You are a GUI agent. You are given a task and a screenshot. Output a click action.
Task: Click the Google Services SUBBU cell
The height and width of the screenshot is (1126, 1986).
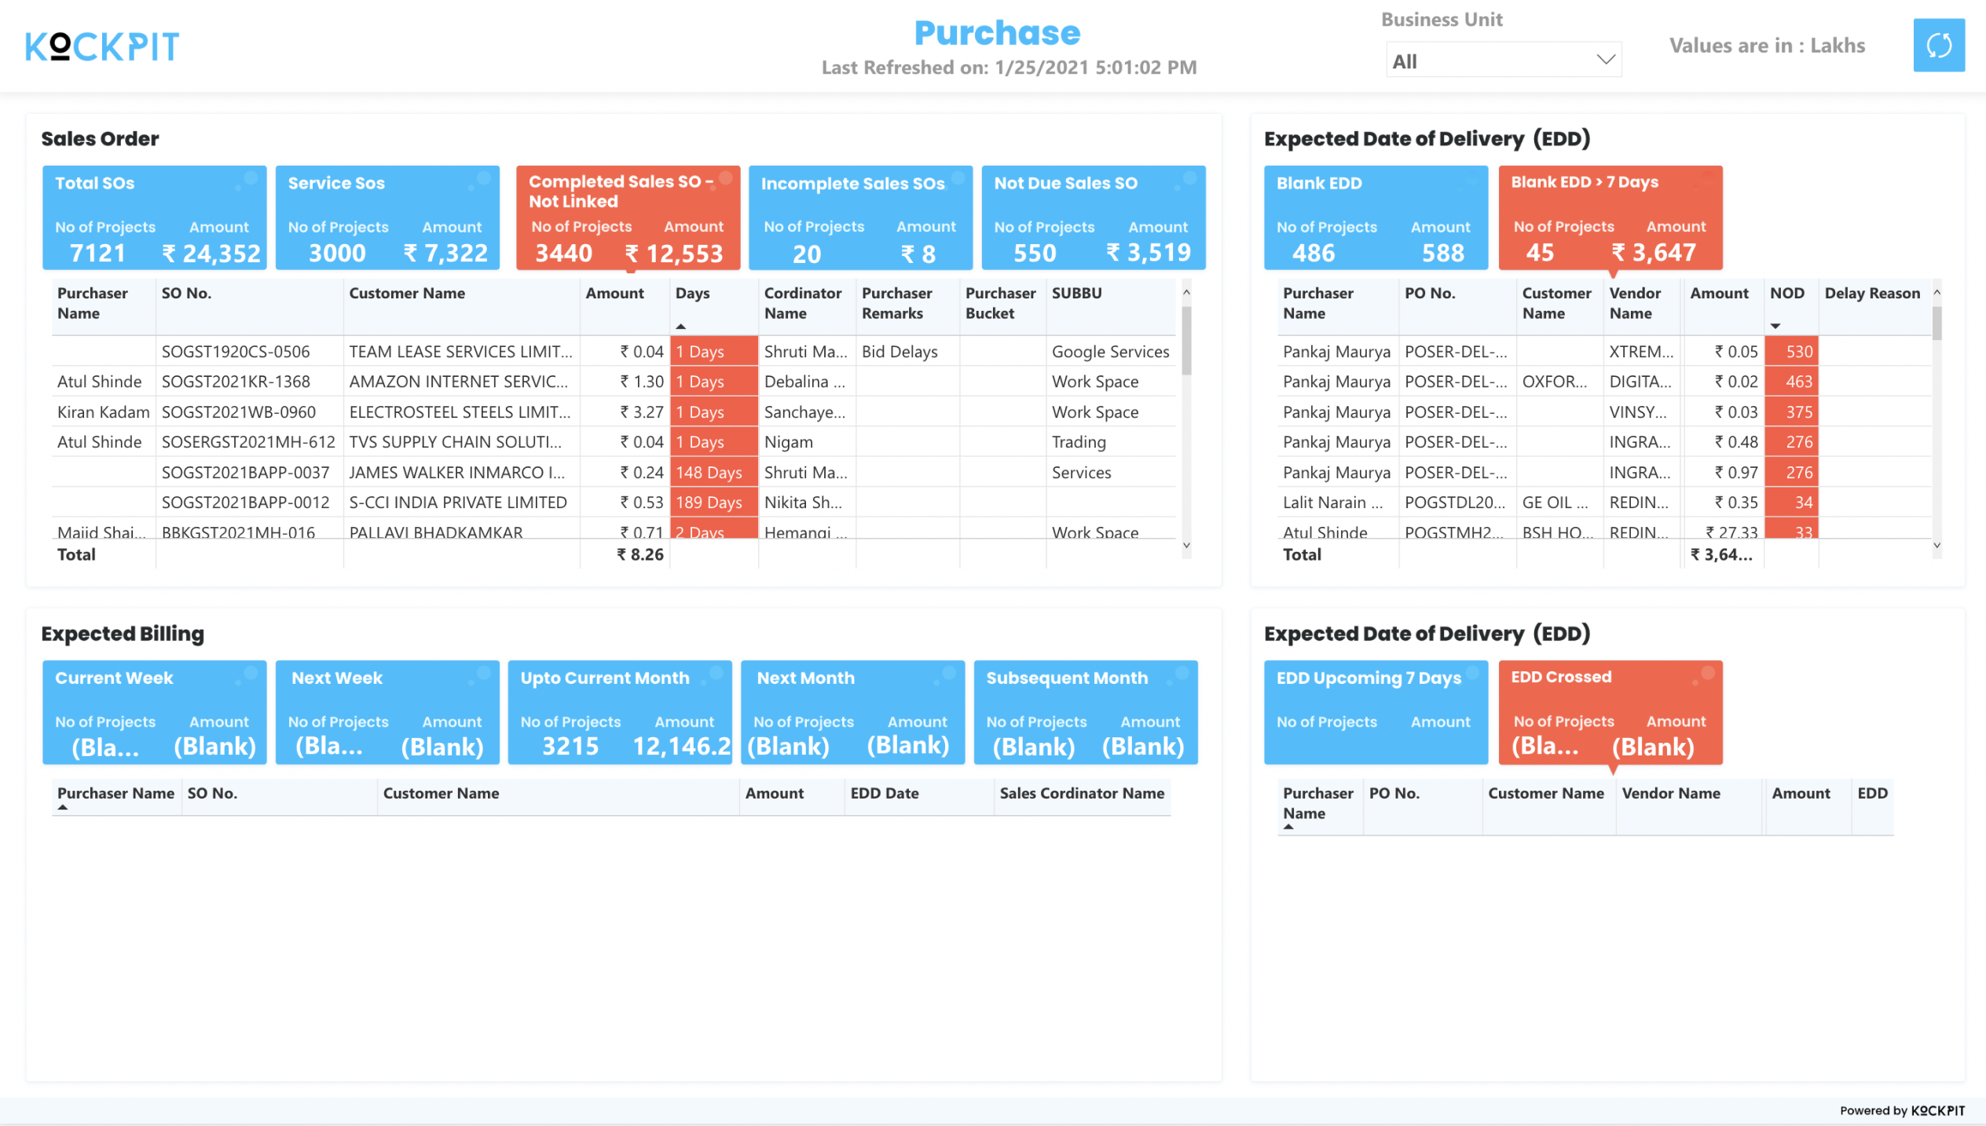(x=1110, y=352)
